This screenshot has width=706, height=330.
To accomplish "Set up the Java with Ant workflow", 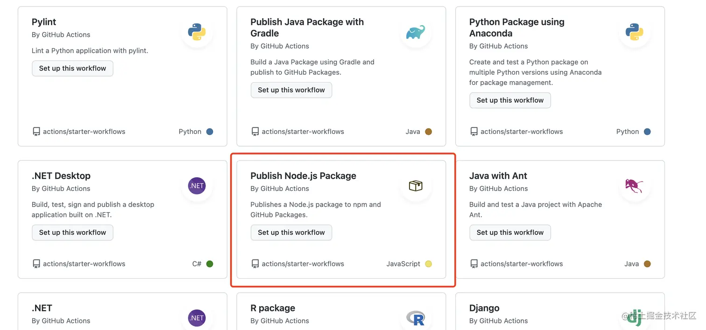I will coord(510,232).
